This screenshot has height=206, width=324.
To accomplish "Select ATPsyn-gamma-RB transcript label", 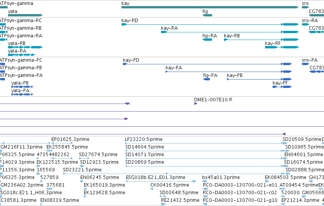I will (x=21, y=28).
